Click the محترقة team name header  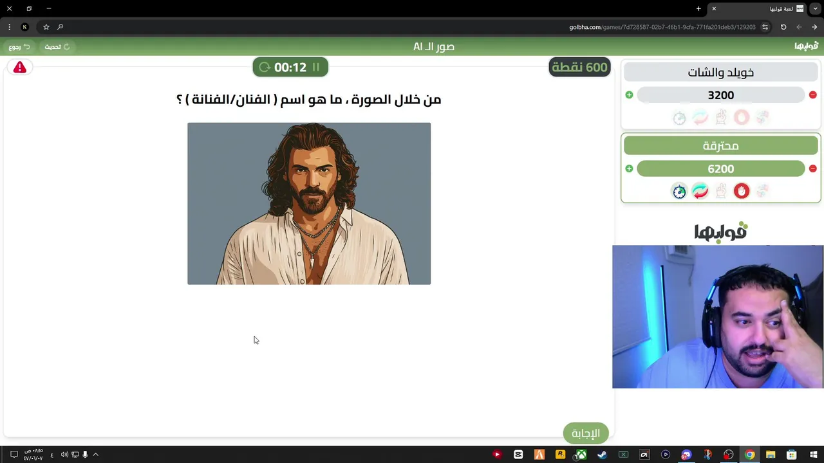click(x=721, y=146)
